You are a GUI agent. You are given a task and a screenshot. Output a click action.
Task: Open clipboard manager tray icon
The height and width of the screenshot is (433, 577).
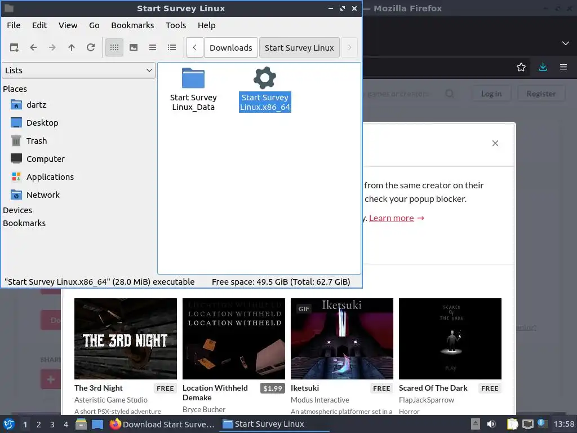[x=512, y=424]
